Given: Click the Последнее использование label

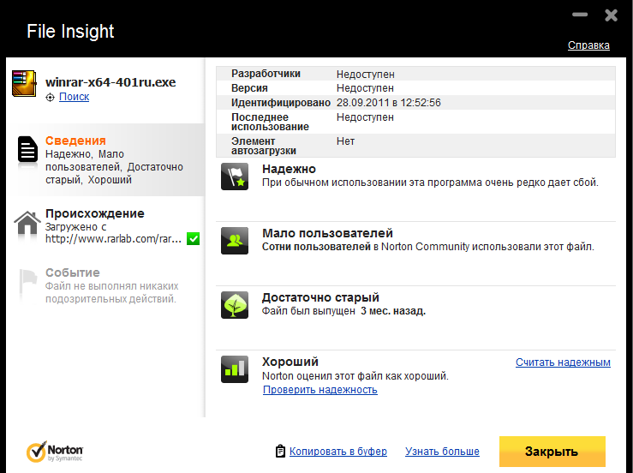Looking at the screenshot, I should pos(270,122).
